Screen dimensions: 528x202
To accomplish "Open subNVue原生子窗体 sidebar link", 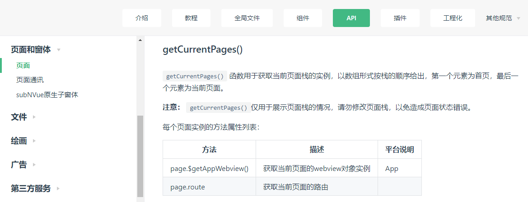I will pyautogui.click(x=47, y=95).
